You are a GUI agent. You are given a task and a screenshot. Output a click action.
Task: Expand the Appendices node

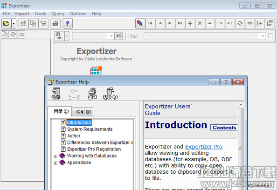coord(55,163)
